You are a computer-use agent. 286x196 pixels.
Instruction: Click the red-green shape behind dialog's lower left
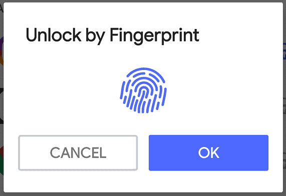pyautogui.click(x=2, y=160)
